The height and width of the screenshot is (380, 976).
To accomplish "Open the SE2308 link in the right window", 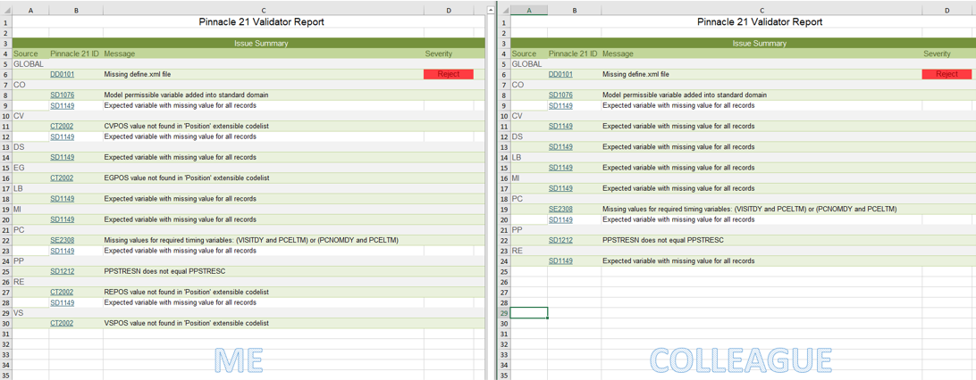I will click(x=560, y=210).
